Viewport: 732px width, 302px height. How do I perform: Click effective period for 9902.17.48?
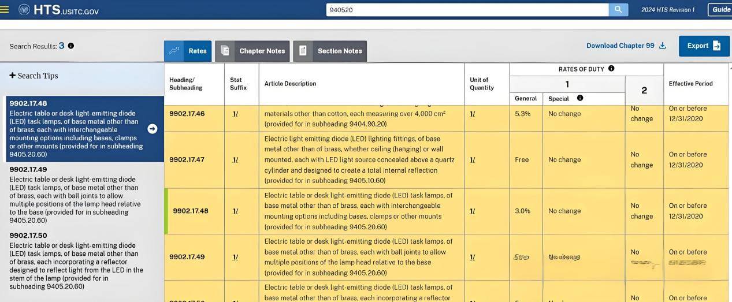tap(688, 211)
